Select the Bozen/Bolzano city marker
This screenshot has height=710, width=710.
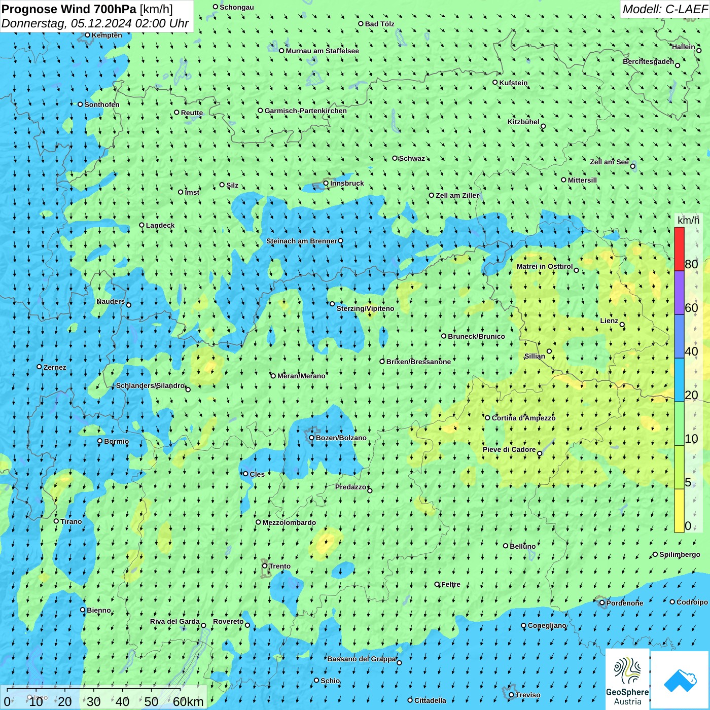pos(311,438)
